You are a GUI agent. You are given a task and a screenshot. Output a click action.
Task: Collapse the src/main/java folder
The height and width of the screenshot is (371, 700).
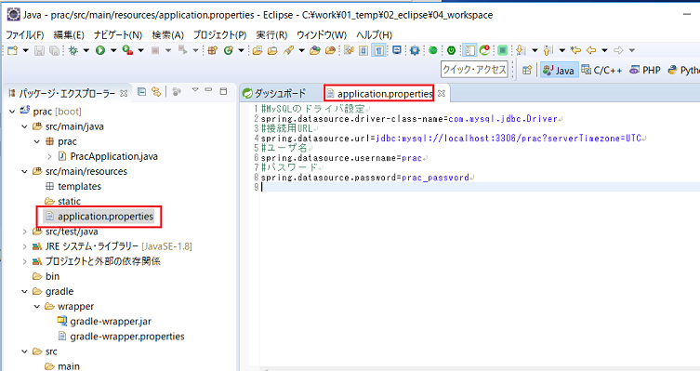[24, 126]
